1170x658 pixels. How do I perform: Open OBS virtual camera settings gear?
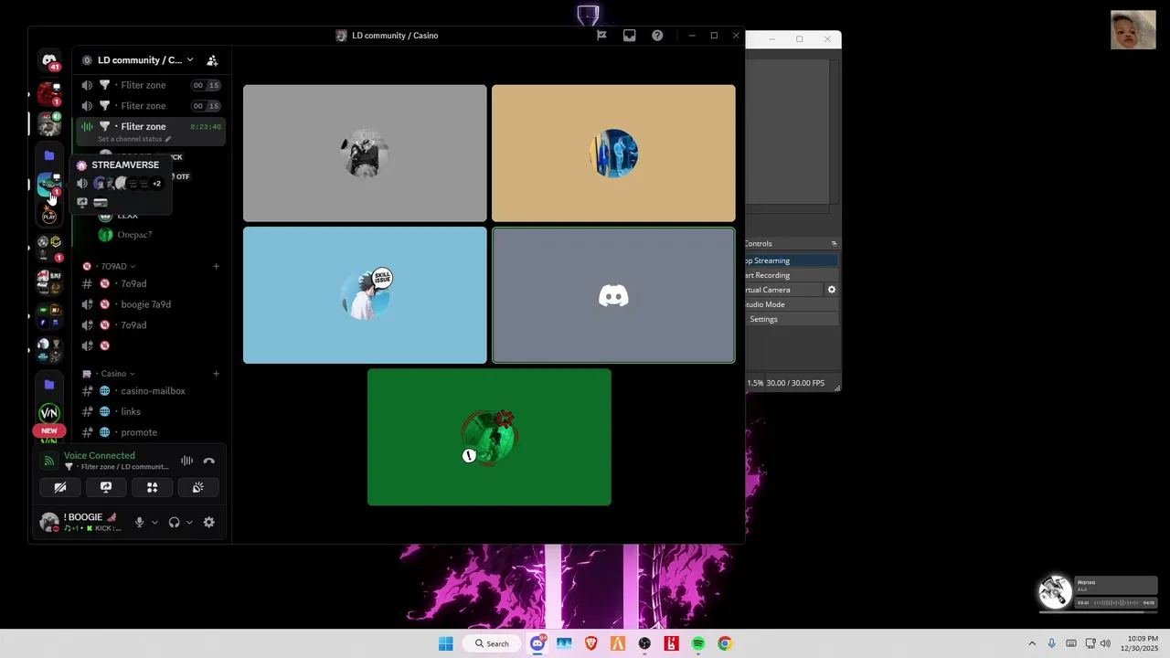(x=832, y=290)
